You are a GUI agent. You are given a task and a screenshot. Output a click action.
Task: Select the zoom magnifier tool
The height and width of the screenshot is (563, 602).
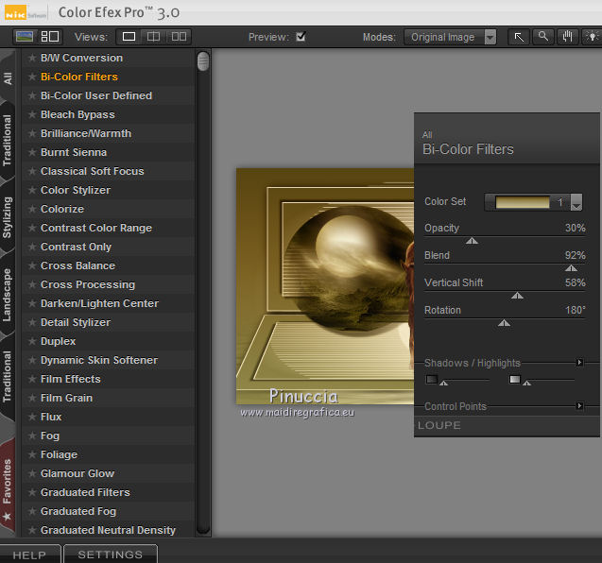coord(542,37)
